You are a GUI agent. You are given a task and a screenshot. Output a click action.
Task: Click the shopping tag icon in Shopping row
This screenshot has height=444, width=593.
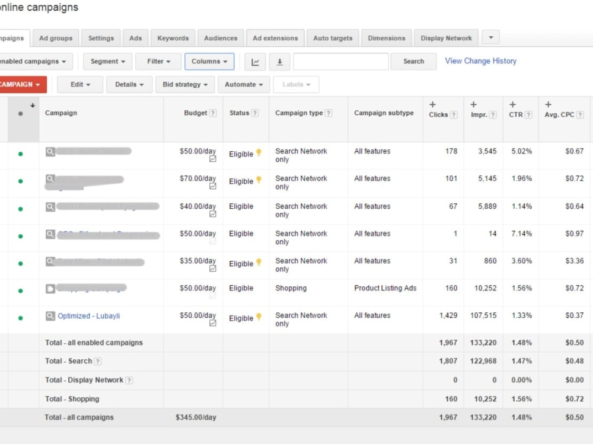click(50, 289)
